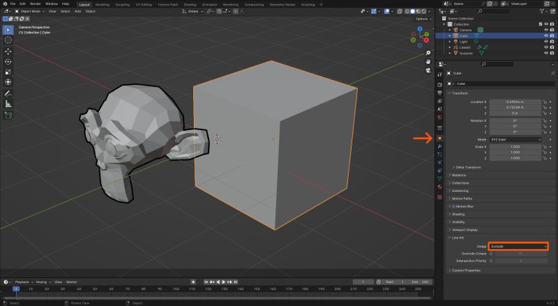This screenshot has width=558, height=306.
Task: Switch to the UV Editing workspace tab
Action: (144, 5)
